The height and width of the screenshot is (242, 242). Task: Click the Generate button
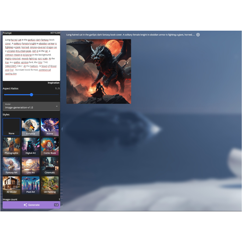point(31,205)
